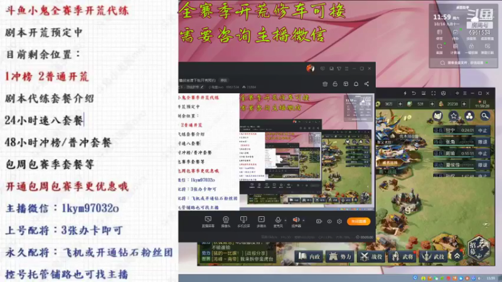Click the 24小时速八套餐 text line
This screenshot has width=502, height=282.
tap(44, 120)
